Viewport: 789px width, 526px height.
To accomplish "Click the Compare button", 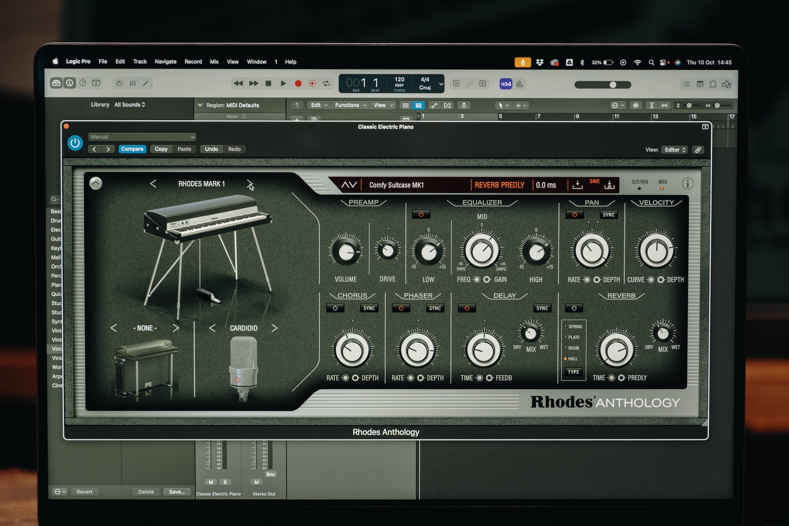I will pyautogui.click(x=132, y=149).
